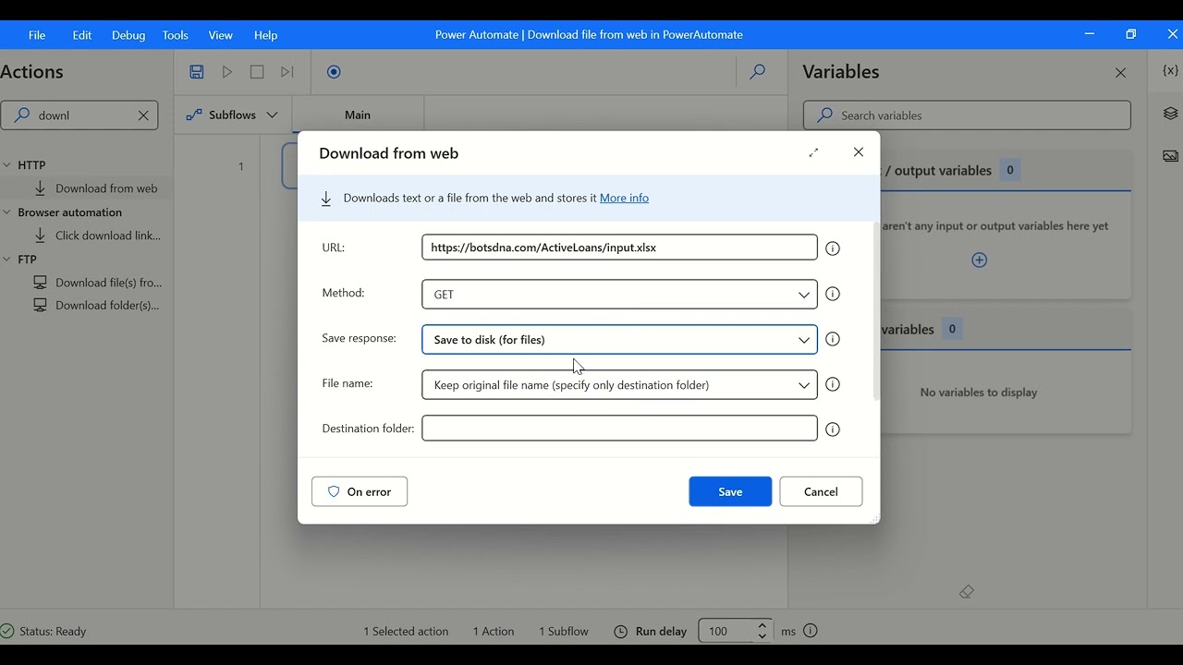Restore down the Power Automate window
Screen dimensions: 1183x665
point(1130,34)
